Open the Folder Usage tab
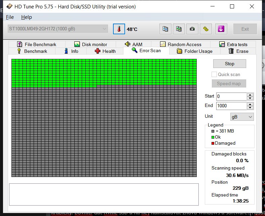Screen dimensions: 265x216 194,51
